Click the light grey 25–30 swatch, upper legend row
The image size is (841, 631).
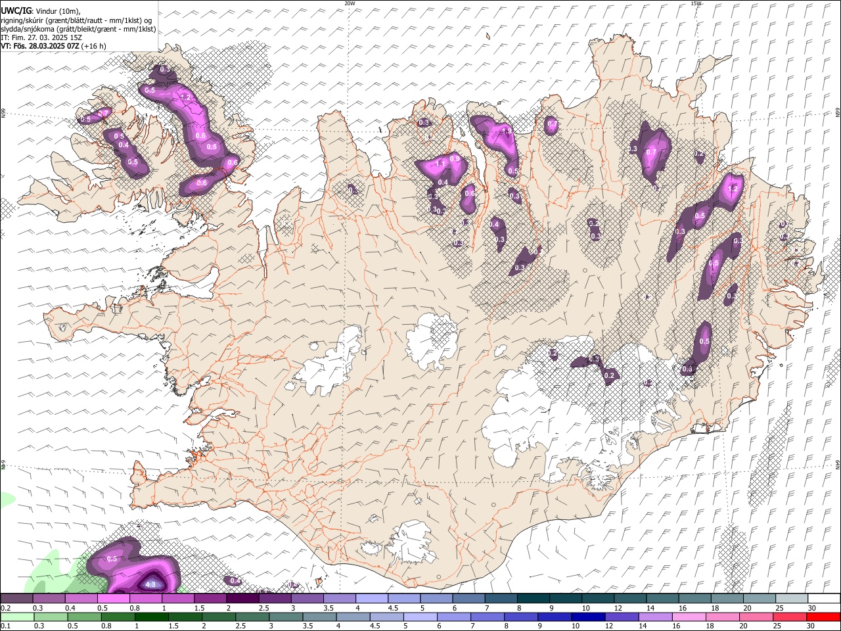(791, 599)
